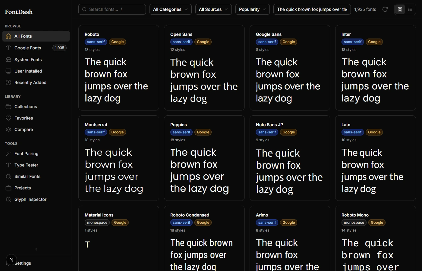
Task: Click the Google badge on Roboto
Action: click(x=117, y=42)
